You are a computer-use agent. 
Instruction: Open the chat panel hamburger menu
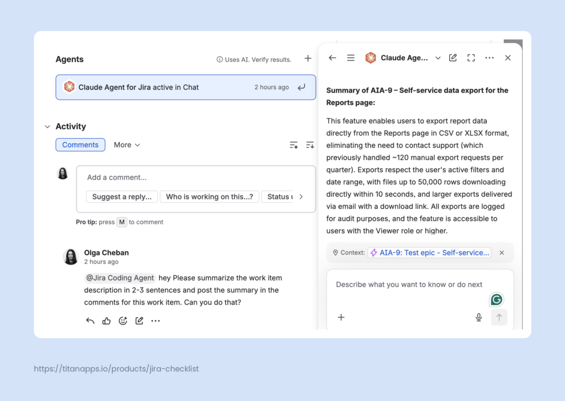(x=350, y=58)
